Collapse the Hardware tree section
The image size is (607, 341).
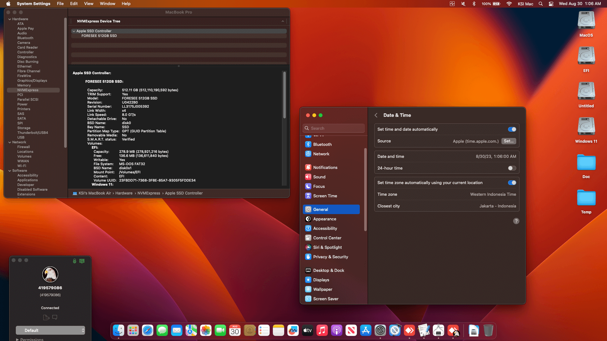[x=9, y=19]
